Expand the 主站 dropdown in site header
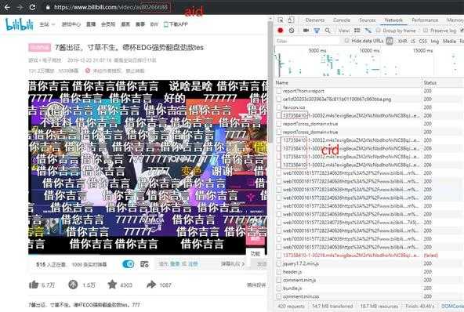Screen dimensions: 464x312 click(x=47, y=24)
